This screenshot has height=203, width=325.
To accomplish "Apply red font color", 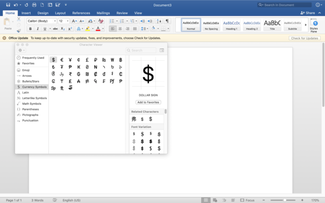I will (x=98, y=29).
